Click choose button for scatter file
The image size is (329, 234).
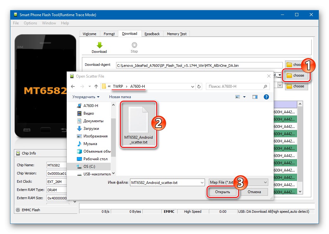click(296, 75)
